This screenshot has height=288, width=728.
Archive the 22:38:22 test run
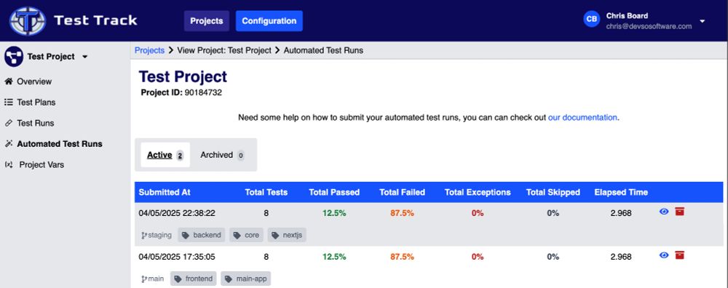(680, 212)
